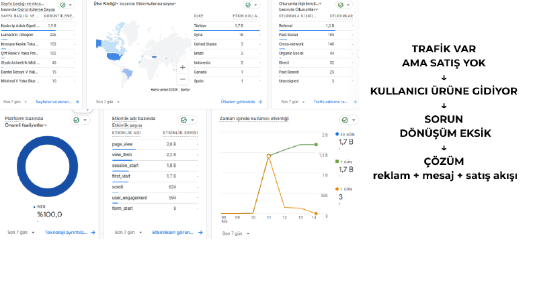Select the session_start event row
Viewport: 533px width, 299px height.
click(x=155, y=166)
